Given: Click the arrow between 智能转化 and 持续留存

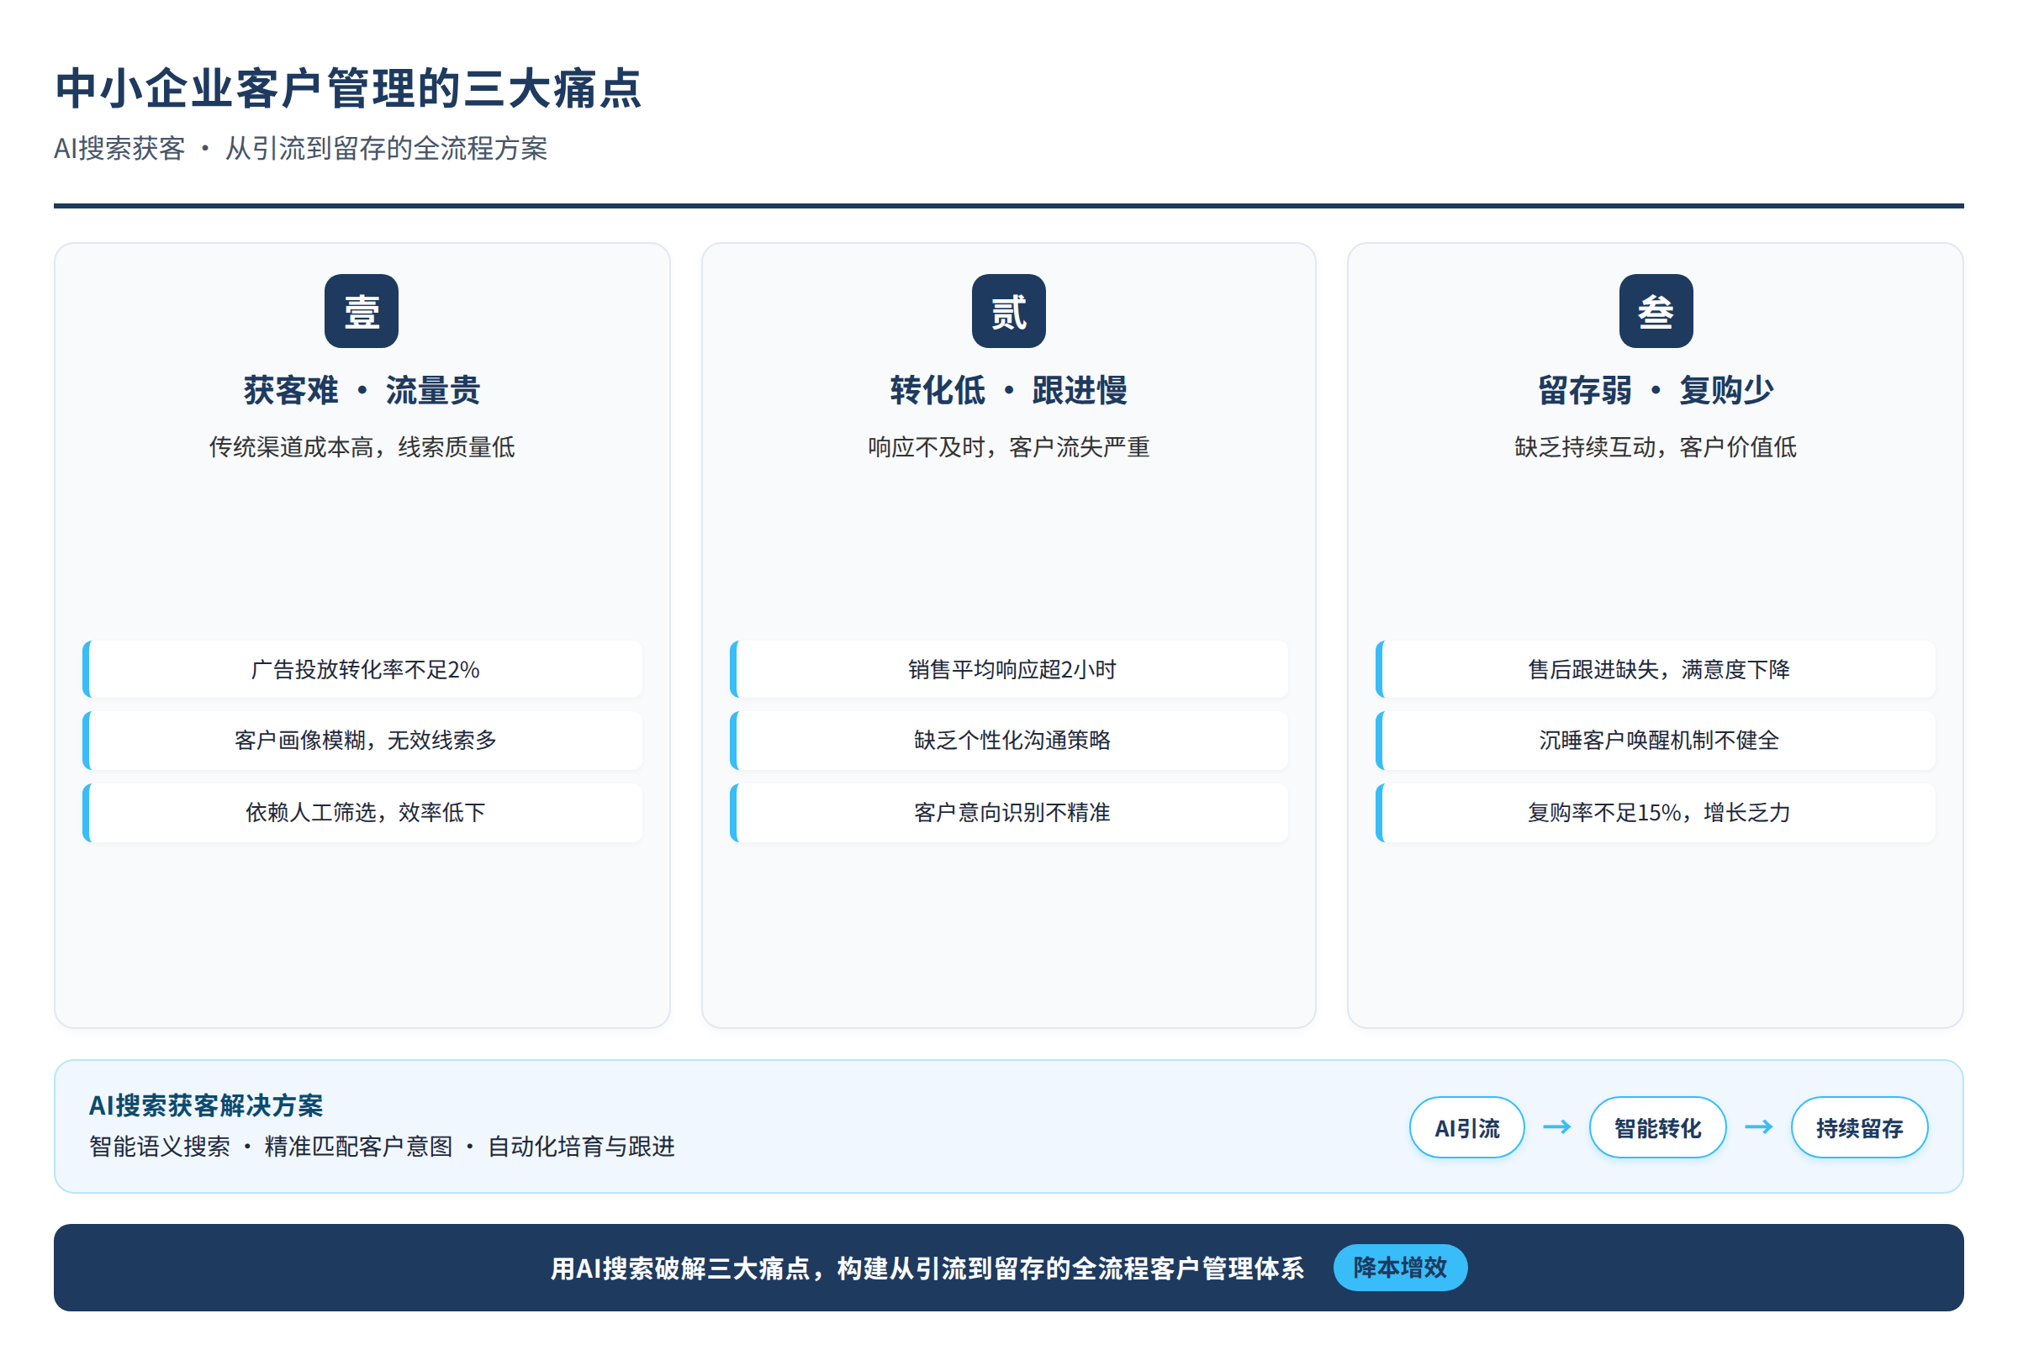Looking at the screenshot, I should [1758, 1126].
